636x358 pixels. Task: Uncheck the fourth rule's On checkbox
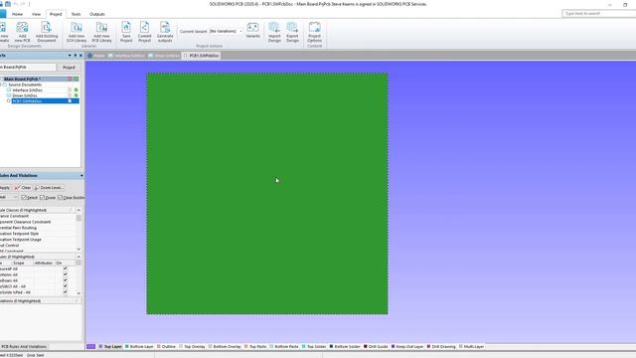pyautogui.click(x=66, y=286)
